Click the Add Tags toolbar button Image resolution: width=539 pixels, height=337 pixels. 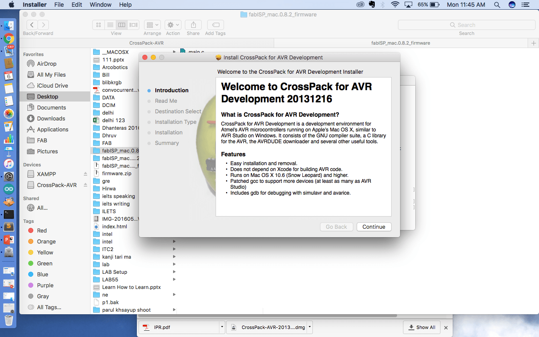215,25
